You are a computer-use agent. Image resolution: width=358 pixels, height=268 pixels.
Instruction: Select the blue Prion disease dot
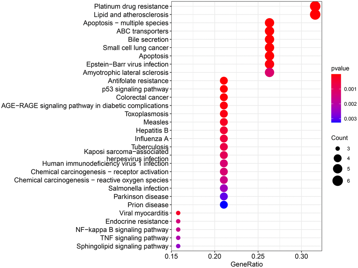click(x=224, y=205)
